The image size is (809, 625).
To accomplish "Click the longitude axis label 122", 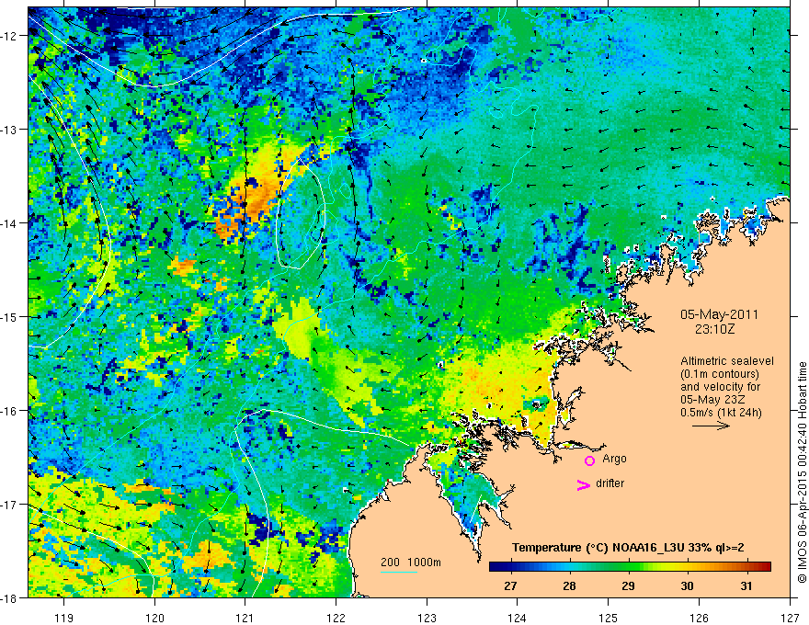I will tap(336, 618).
